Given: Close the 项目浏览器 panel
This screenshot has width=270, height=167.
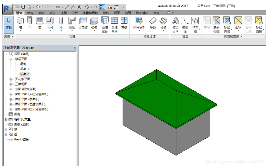Looking at the screenshot, I should [x=75, y=48].
